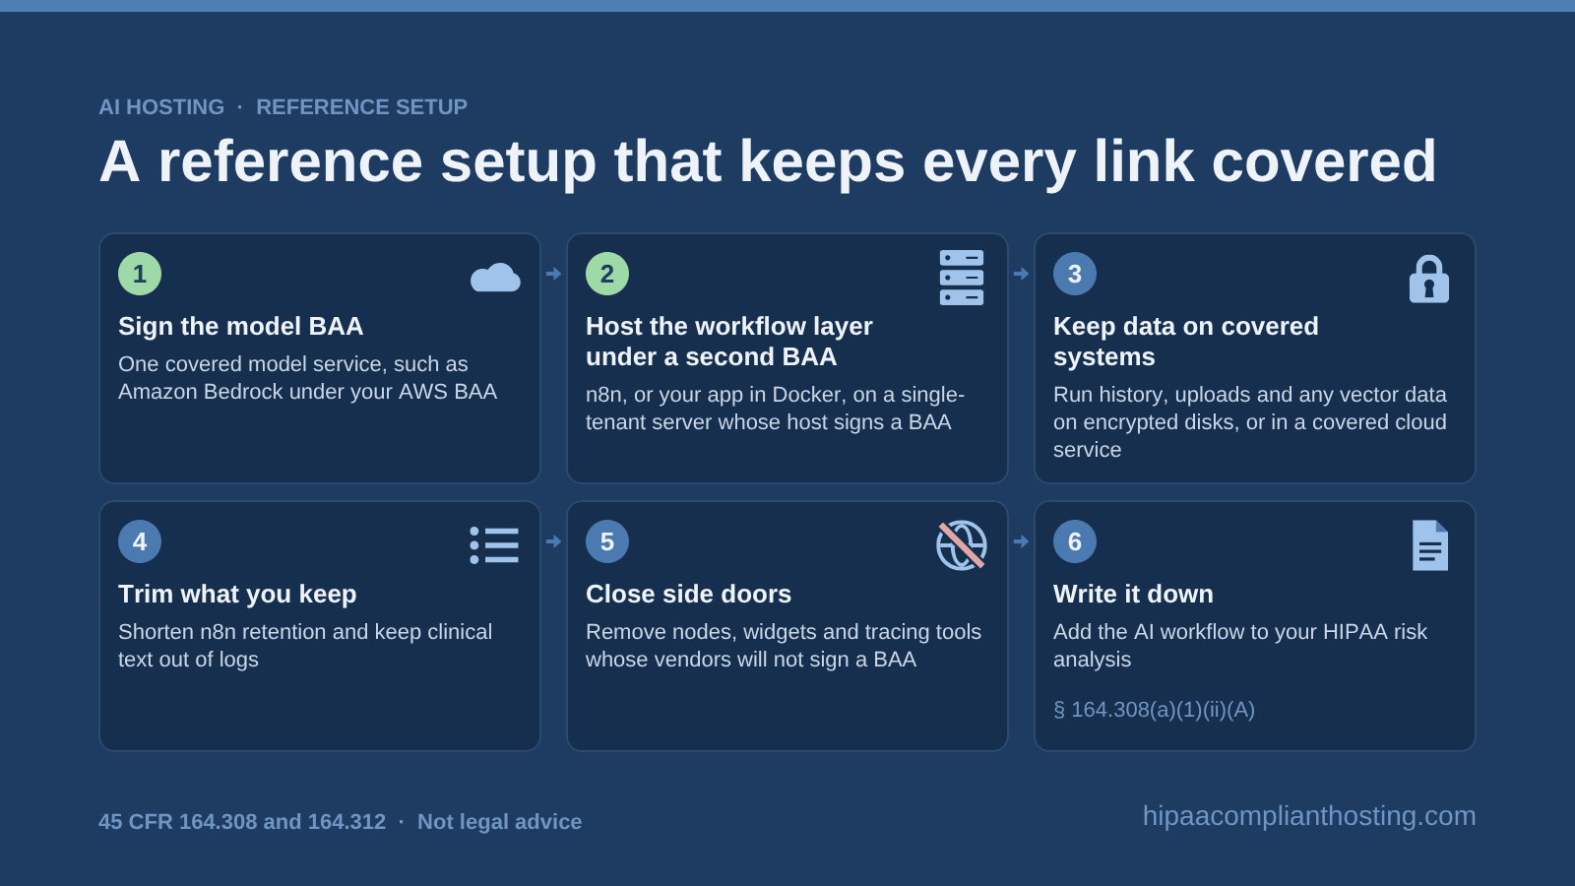The image size is (1575, 886).
Task: Open the hipaacomplianthosting.com link
Action: 1309,816
